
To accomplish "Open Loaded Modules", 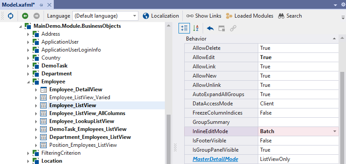I will click(249, 16).
